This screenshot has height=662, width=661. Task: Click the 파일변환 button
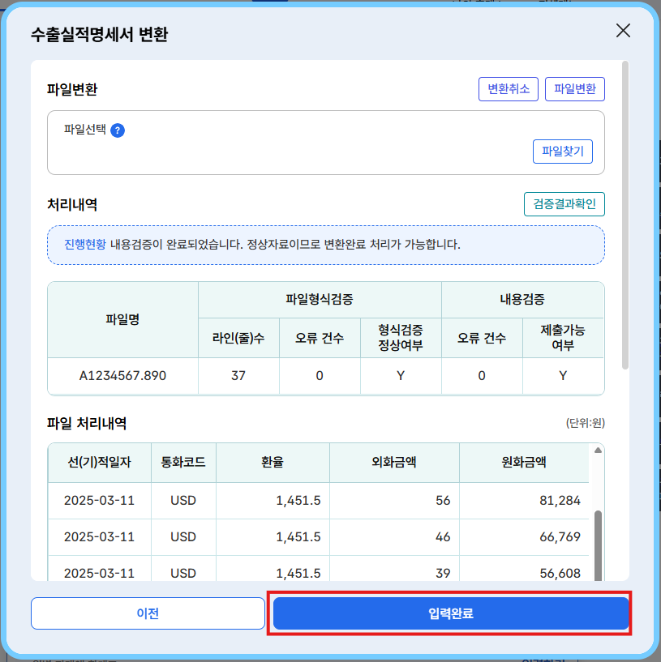tap(575, 89)
